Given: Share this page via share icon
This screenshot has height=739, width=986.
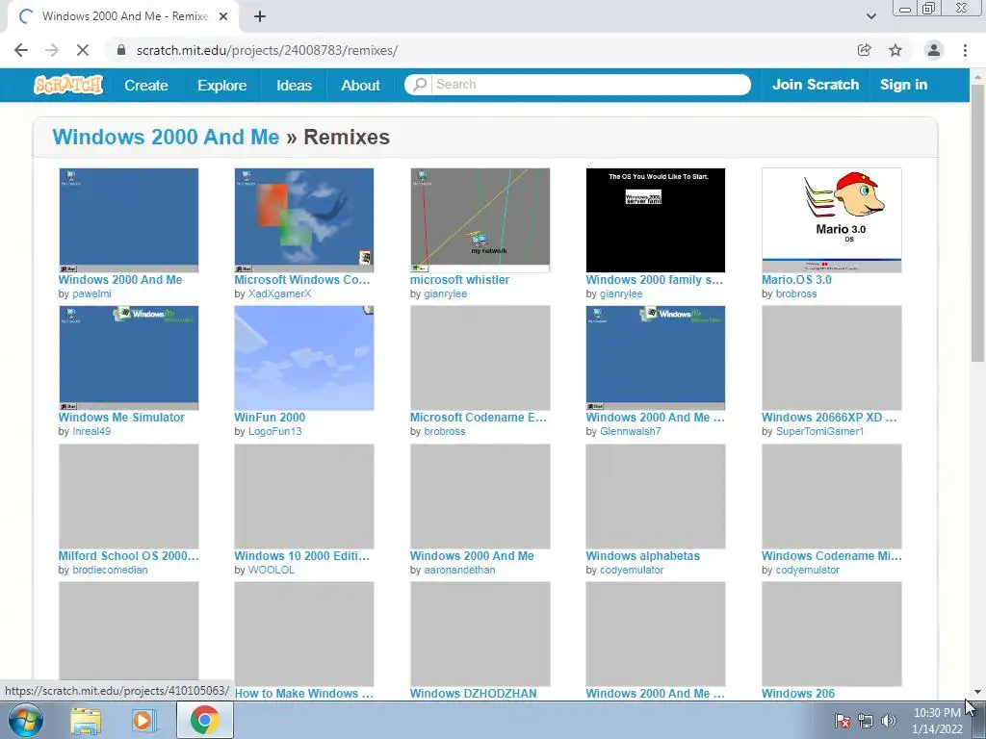Looking at the screenshot, I should [865, 50].
